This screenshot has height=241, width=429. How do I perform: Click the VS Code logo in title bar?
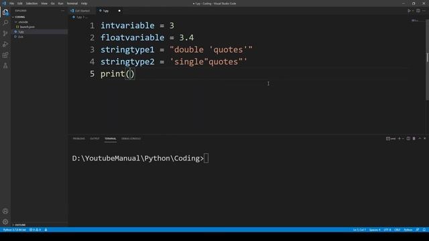[x=4, y=3]
